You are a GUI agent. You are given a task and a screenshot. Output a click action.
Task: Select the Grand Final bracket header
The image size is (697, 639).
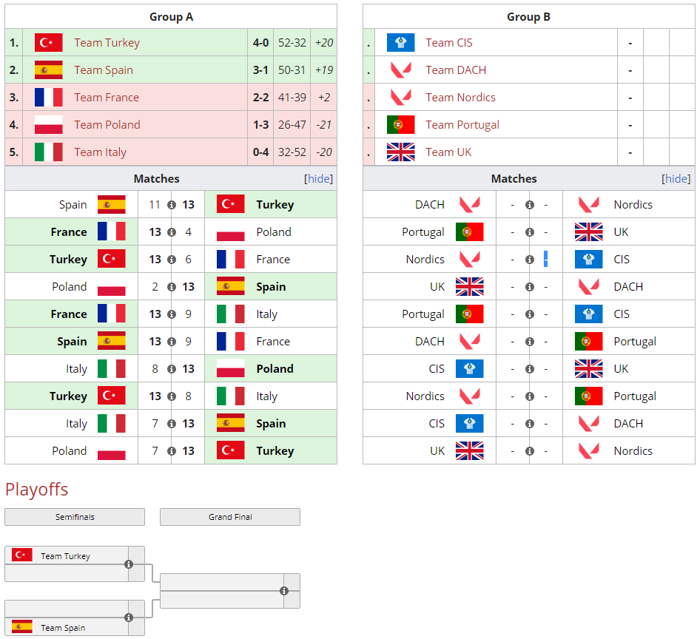[230, 517]
